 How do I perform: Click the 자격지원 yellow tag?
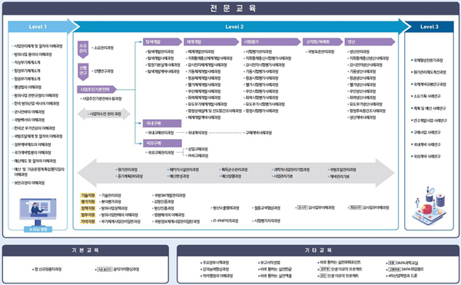click(x=88, y=221)
